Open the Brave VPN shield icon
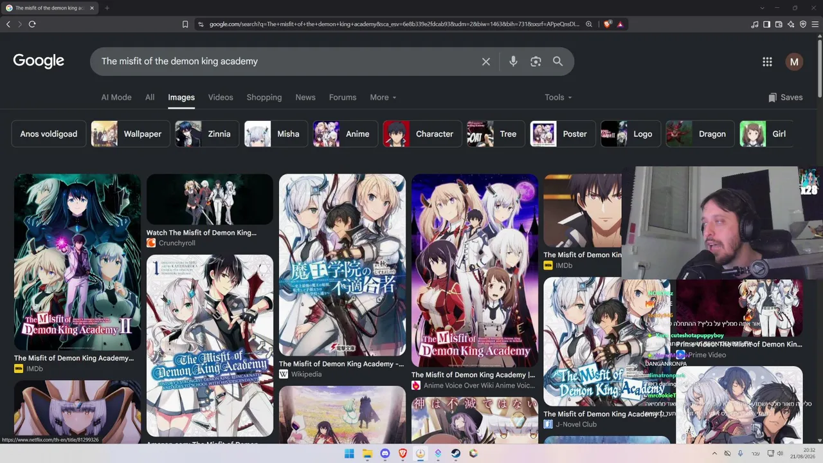This screenshot has height=463, width=823. [x=803, y=24]
